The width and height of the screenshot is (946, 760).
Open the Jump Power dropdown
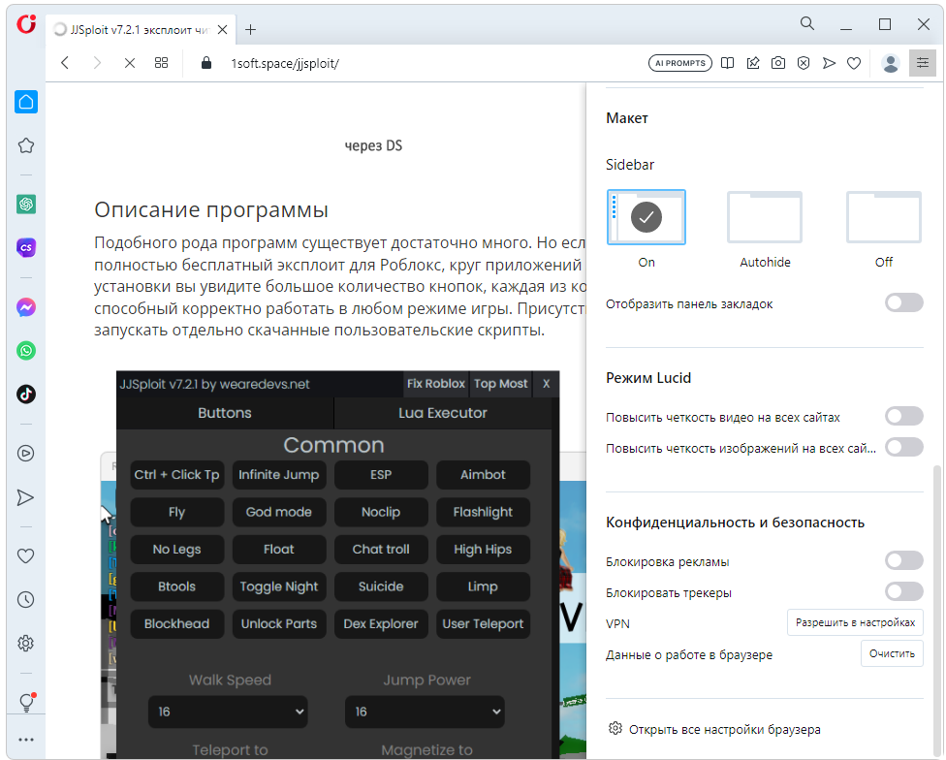click(425, 712)
